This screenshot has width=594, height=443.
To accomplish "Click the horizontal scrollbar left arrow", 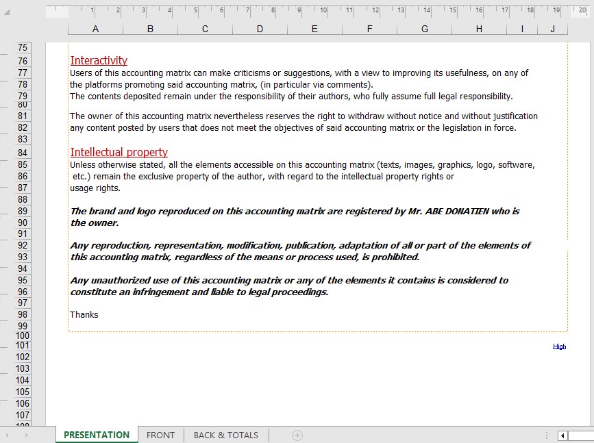I will [562, 435].
